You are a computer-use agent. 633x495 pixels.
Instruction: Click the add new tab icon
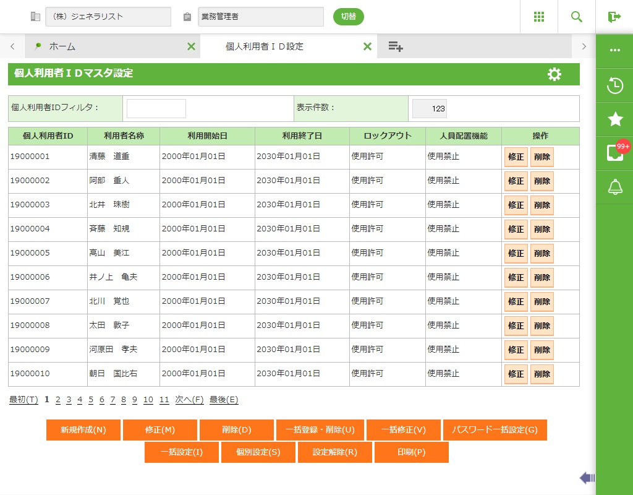pyautogui.click(x=396, y=46)
